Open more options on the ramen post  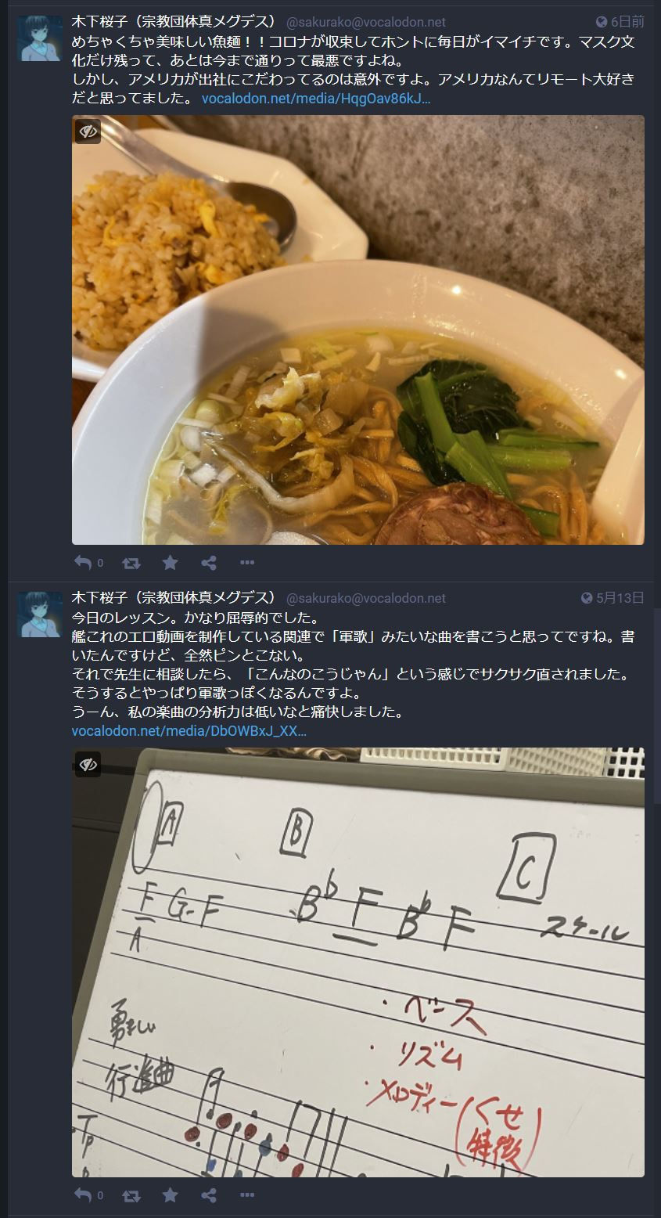[247, 562]
